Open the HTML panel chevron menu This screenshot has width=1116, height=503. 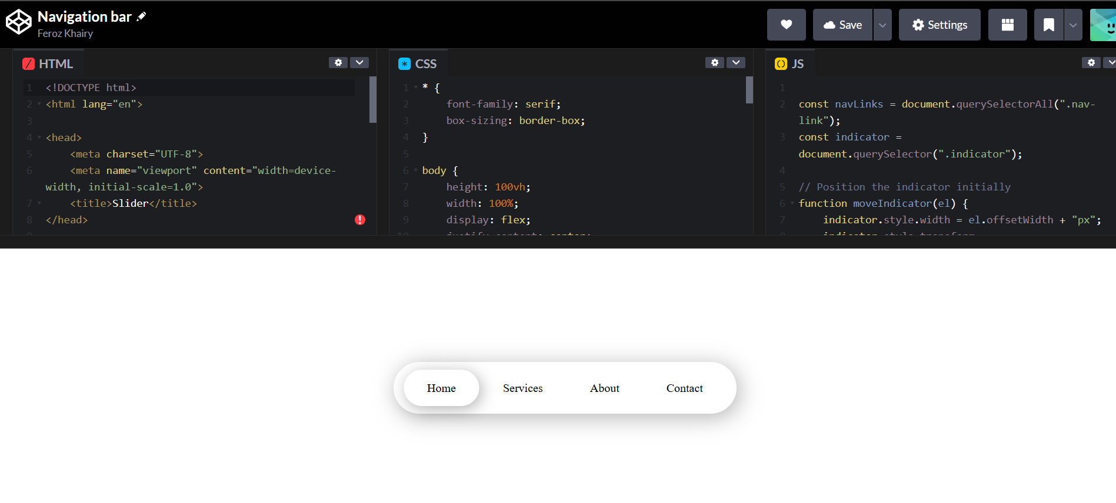tap(359, 62)
